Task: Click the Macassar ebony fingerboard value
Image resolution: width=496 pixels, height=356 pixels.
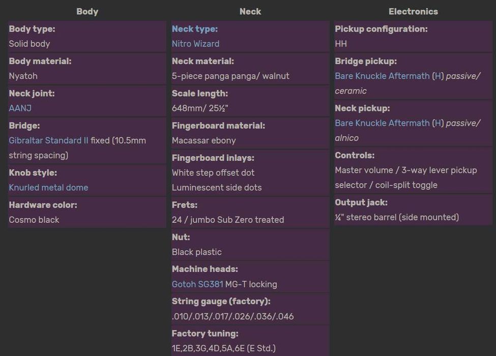Action: [203, 140]
